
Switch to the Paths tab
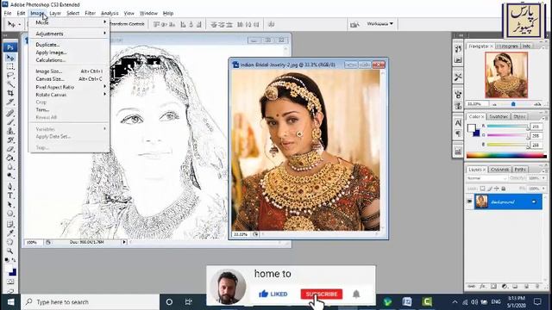coord(520,170)
